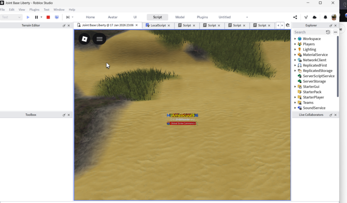The width and height of the screenshot is (347, 203).
Task: Switch to the Avatar ribbon tab
Action: pyautogui.click(x=113, y=17)
